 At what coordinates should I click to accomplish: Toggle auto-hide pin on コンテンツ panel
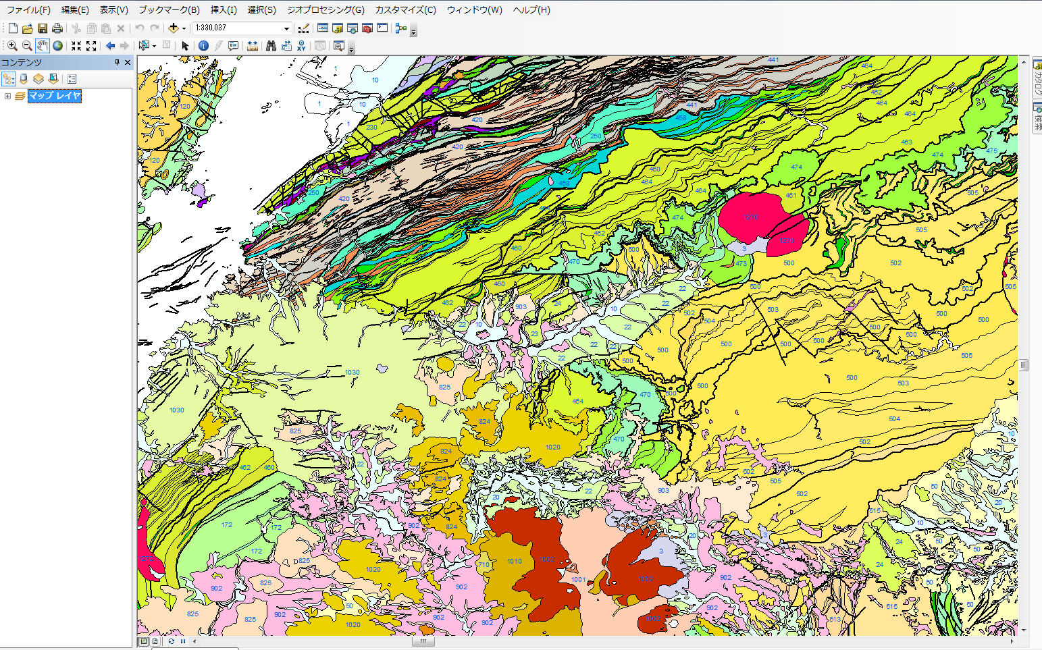click(x=117, y=62)
